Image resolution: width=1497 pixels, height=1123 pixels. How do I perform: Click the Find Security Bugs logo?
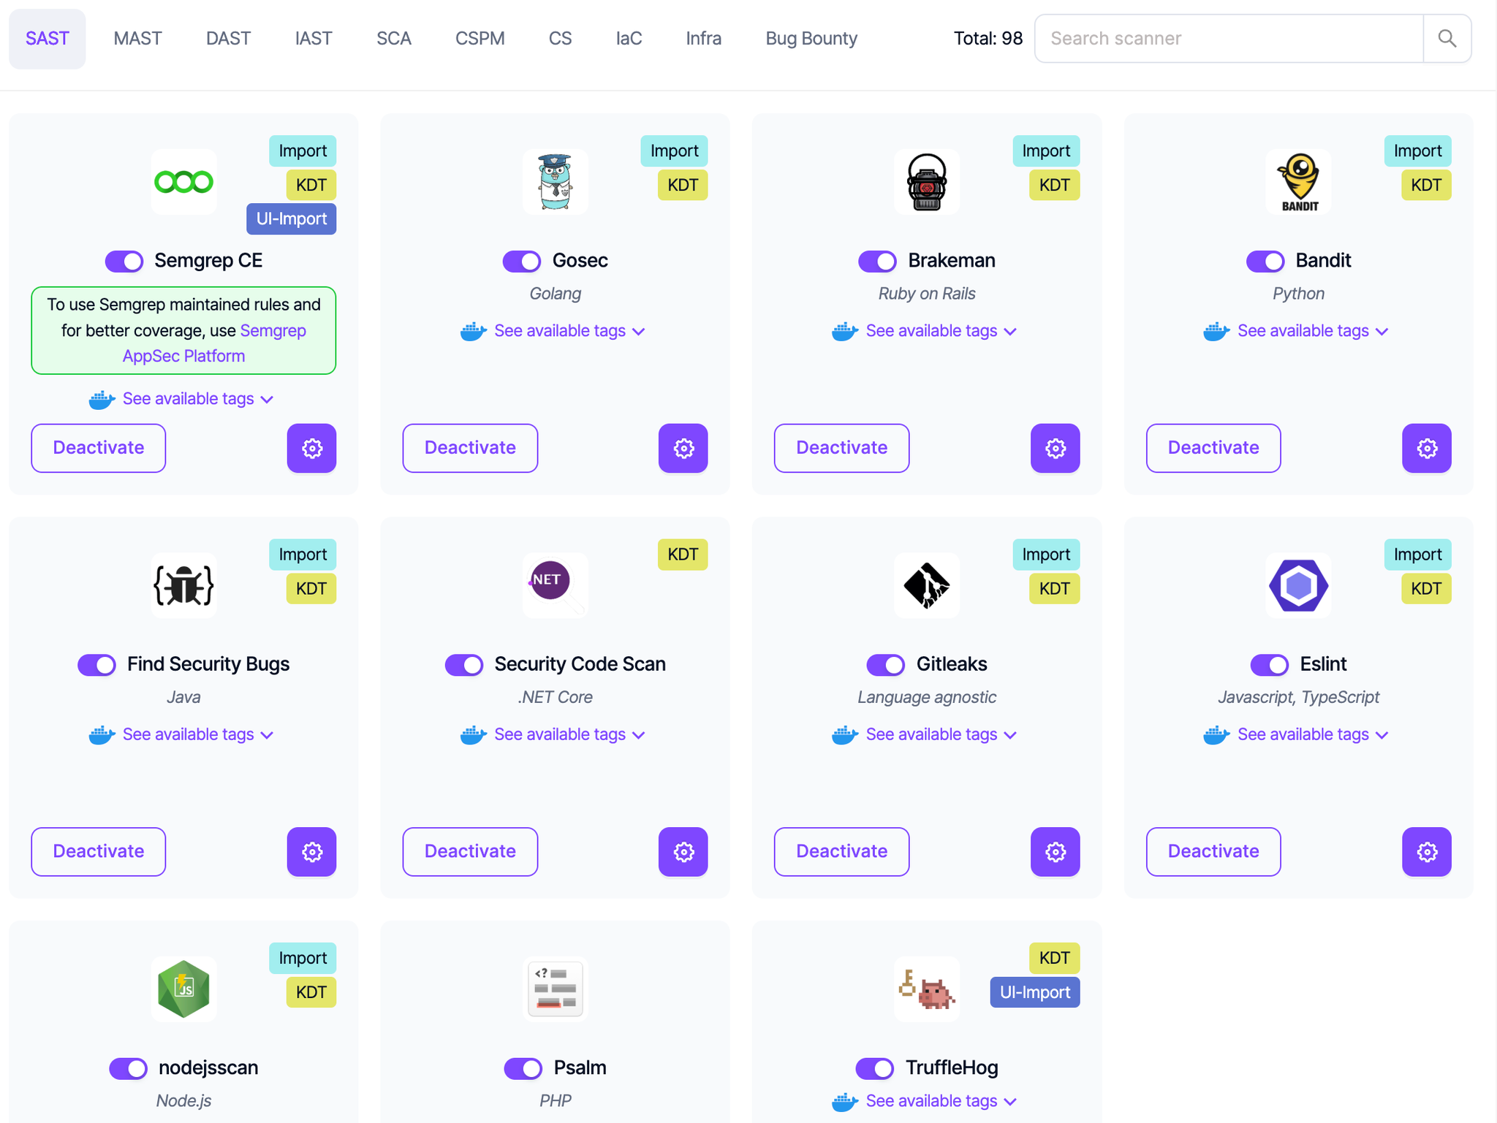[x=183, y=585]
